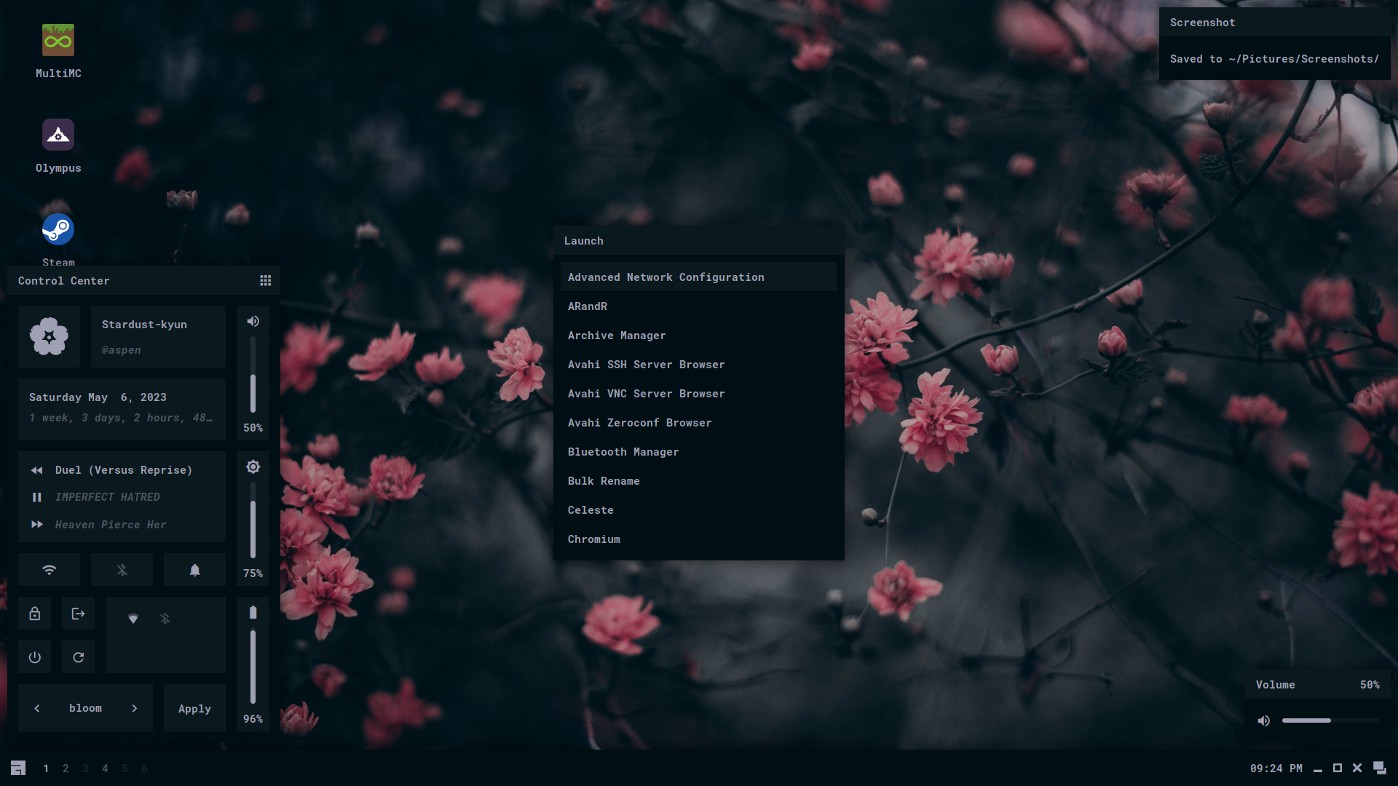The height and width of the screenshot is (786, 1398).
Task: Switch to workspace 2
Action: 66,769
